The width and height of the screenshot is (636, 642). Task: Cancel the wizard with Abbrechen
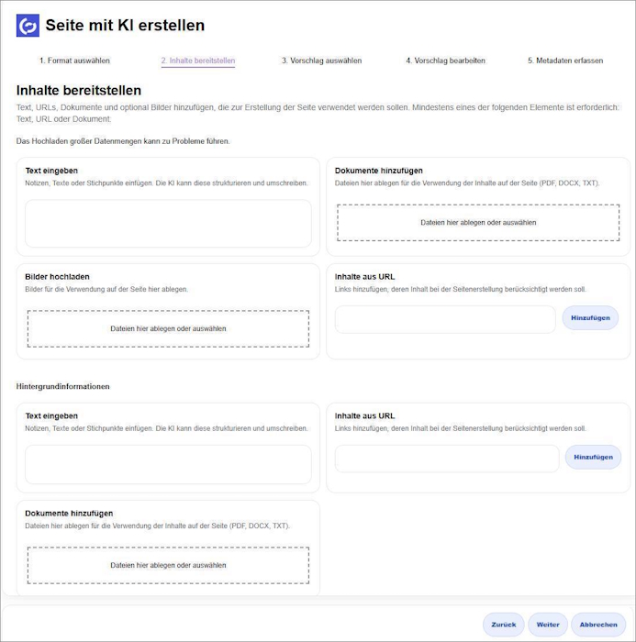point(598,625)
